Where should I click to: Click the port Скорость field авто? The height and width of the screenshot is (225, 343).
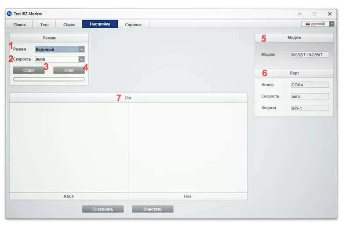click(x=310, y=96)
